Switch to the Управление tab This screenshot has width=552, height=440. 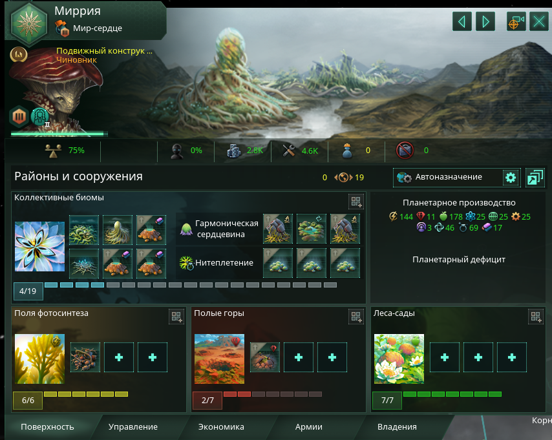[x=133, y=427]
